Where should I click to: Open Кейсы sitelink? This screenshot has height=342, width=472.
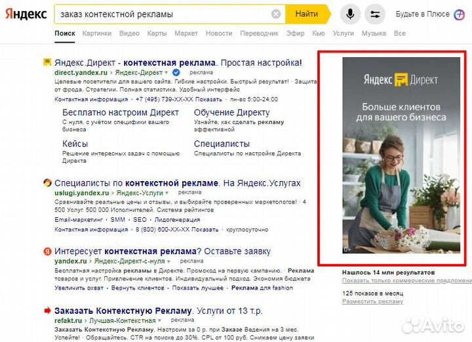coord(75,144)
